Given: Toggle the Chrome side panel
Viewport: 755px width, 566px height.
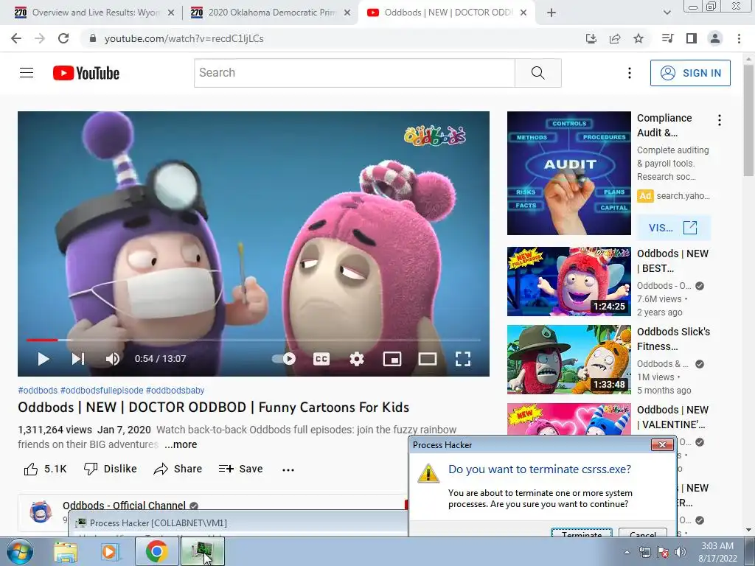Looking at the screenshot, I should coord(692,38).
